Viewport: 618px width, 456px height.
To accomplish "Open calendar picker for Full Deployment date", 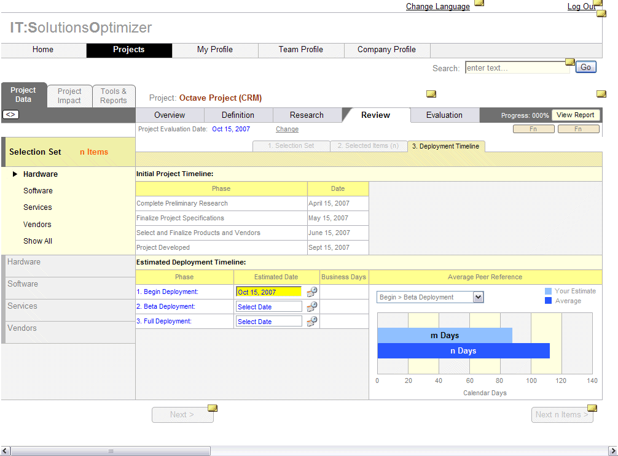I will point(311,321).
